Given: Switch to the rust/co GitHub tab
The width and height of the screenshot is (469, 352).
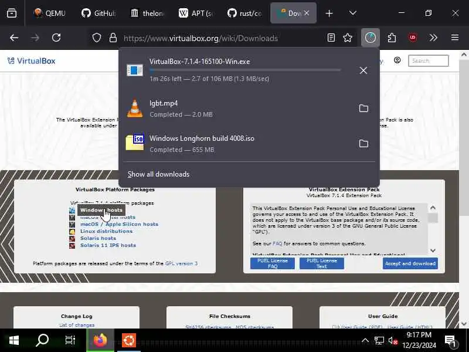Looking at the screenshot, I should click(x=244, y=13).
